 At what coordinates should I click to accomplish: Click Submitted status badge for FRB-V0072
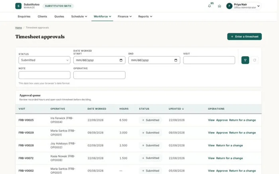(x=150, y=158)
